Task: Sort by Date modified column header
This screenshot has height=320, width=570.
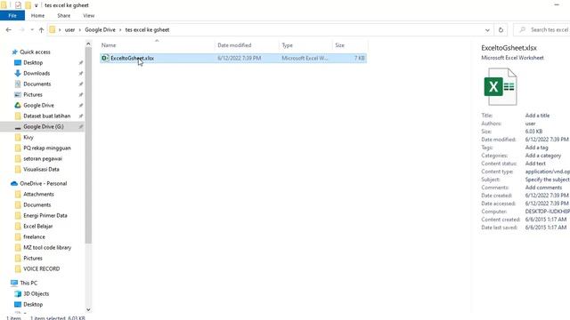Action: (248, 45)
